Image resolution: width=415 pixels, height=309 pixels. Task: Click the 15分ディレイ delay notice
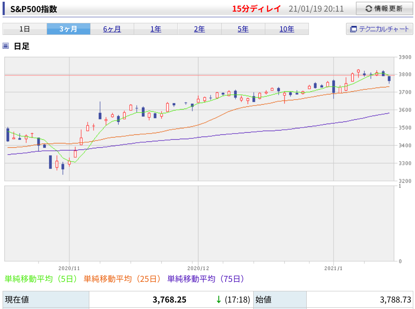(256, 9)
